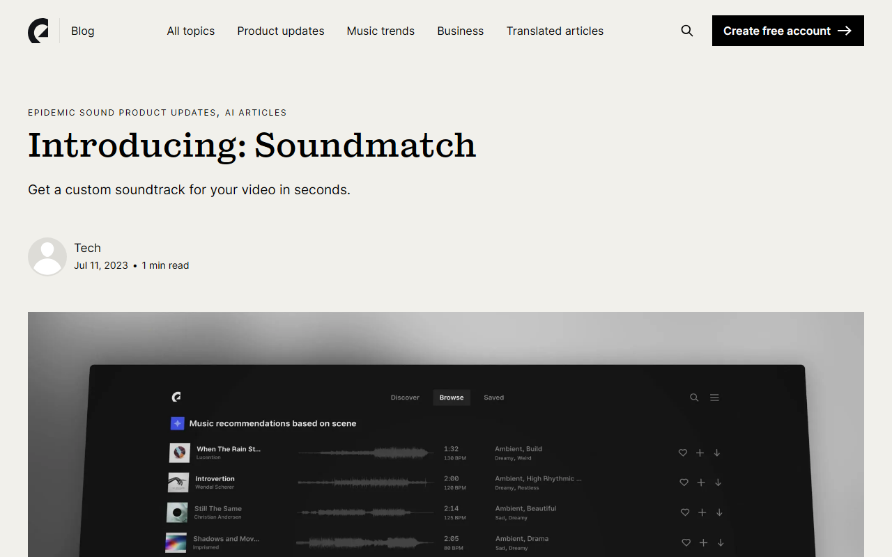Image resolution: width=892 pixels, height=557 pixels.
Task: Open Translated articles in the navigation
Action: point(555,31)
